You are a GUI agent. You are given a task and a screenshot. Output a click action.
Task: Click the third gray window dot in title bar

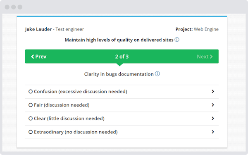[x=20, y=7]
